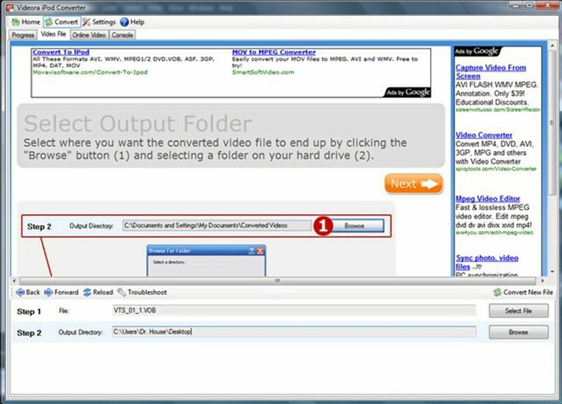The image size is (562, 404).
Task: Close the Videora iPod Converter window
Action: (x=549, y=6)
